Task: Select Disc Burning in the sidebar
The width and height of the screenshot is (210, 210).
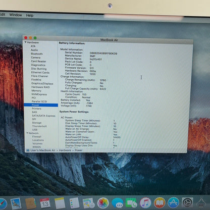Action: click(39, 69)
